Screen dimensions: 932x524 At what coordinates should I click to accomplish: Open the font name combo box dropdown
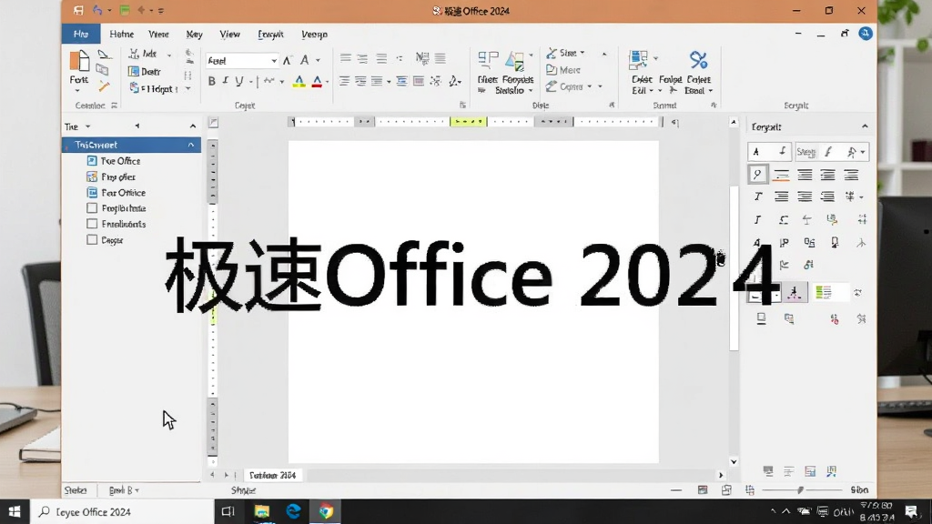[x=273, y=61]
